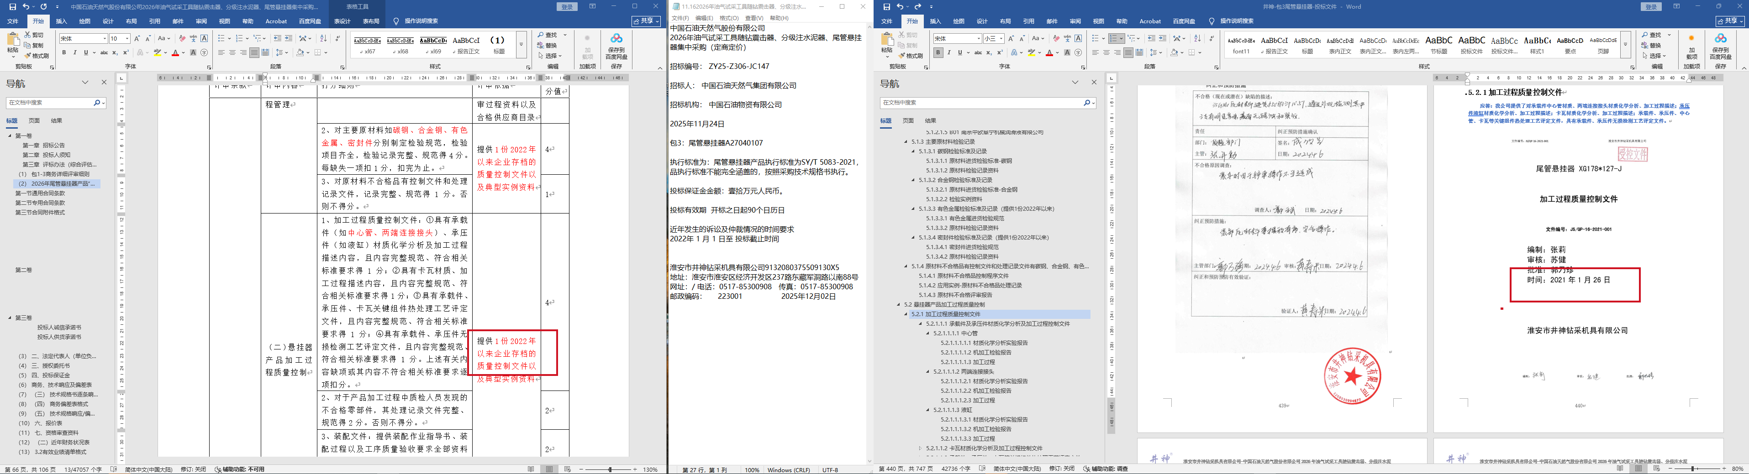Viewport: 1749px width, 474px height.
Task: Click 替换 replace in 中国石油 Word ribbon
Action: [547, 46]
